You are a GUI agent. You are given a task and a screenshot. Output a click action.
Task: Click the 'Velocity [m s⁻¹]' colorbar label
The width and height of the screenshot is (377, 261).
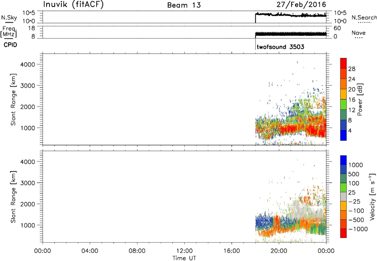[x=372, y=196]
